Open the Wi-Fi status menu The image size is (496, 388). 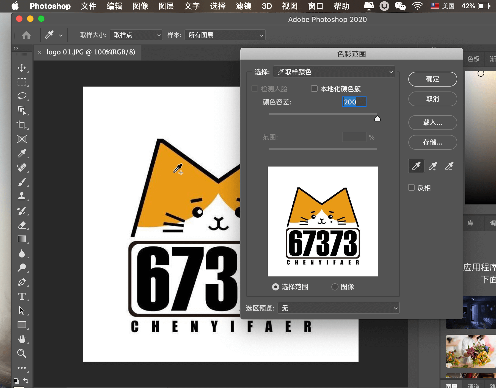point(417,6)
